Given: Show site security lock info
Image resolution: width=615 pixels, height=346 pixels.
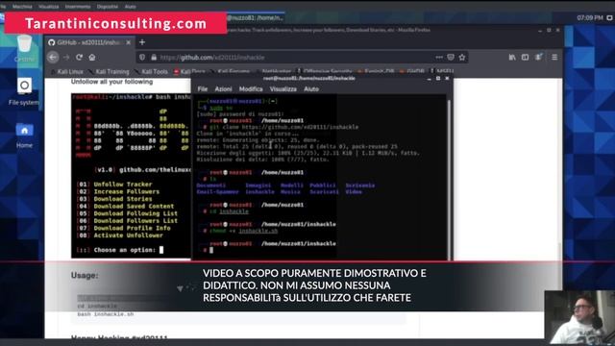Looking at the screenshot, I should coord(154,58).
